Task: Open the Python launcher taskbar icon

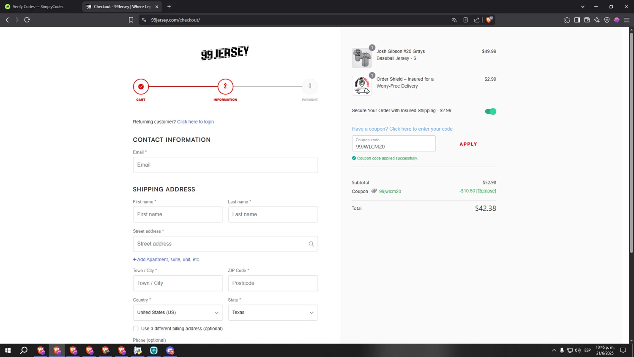Action: pyautogui.click(x=138, y=350)
